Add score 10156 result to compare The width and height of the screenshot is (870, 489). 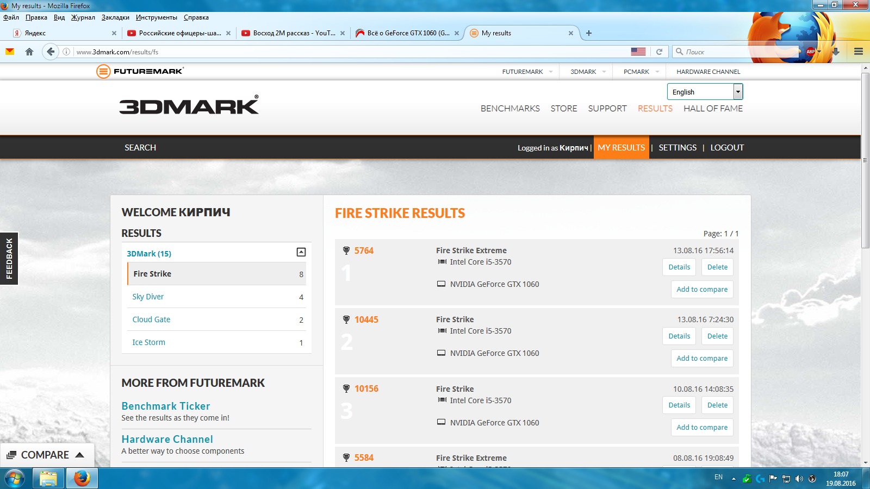(x=702, y=427)
